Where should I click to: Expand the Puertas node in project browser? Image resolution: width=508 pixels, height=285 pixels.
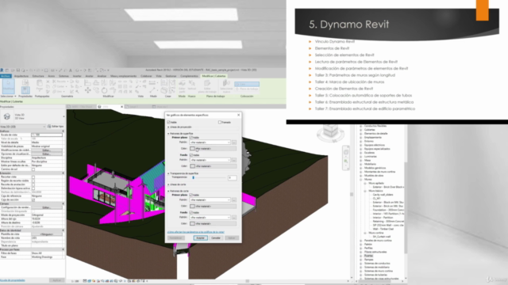(361, 256)
